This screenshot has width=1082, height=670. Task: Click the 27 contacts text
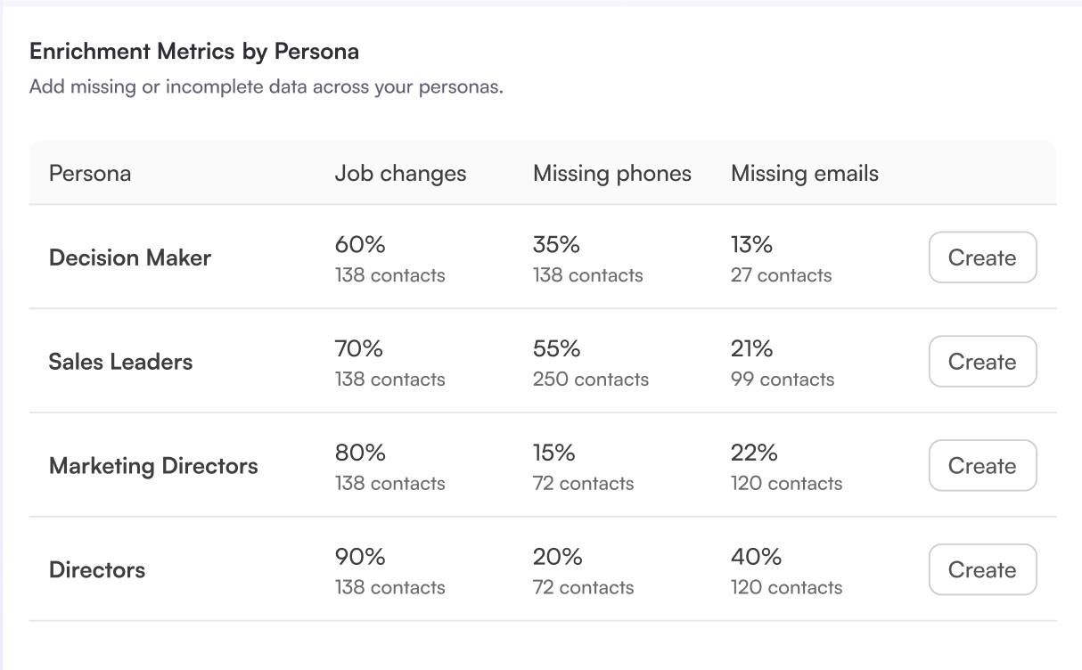pos(781,275)
